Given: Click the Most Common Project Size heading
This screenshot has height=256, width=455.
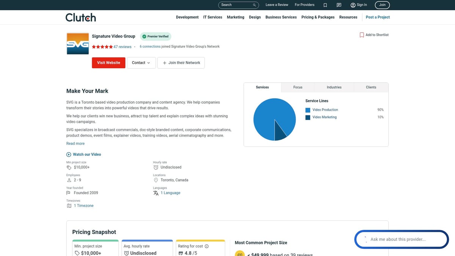Looking at the screenshot, I should pos(261,243).
